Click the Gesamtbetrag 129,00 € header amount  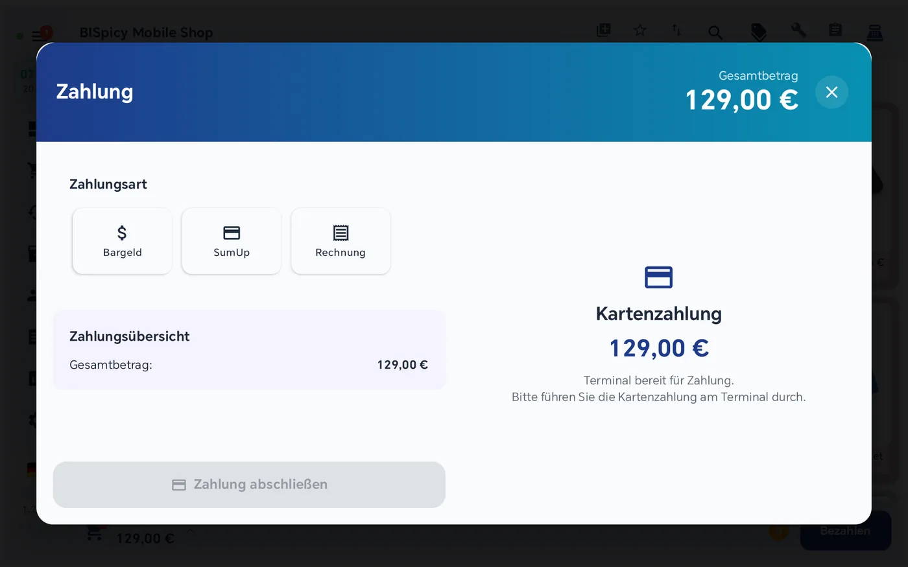pos(741,100)
